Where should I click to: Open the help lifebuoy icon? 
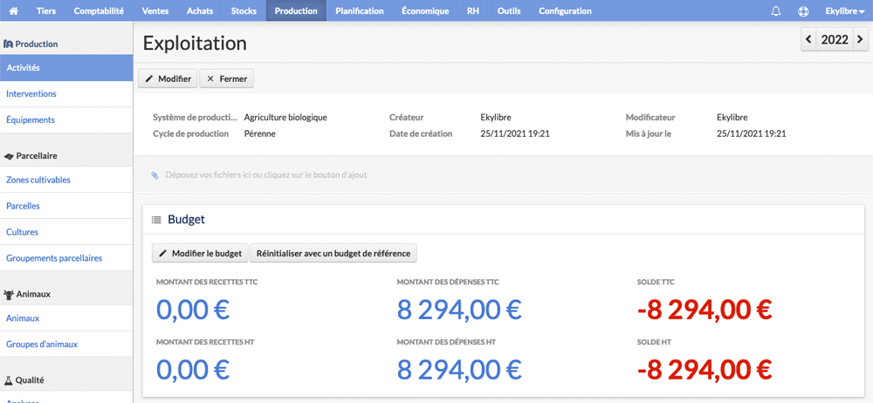point(803,10)
